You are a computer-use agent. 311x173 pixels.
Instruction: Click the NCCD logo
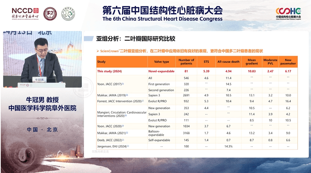coord(25,14)
